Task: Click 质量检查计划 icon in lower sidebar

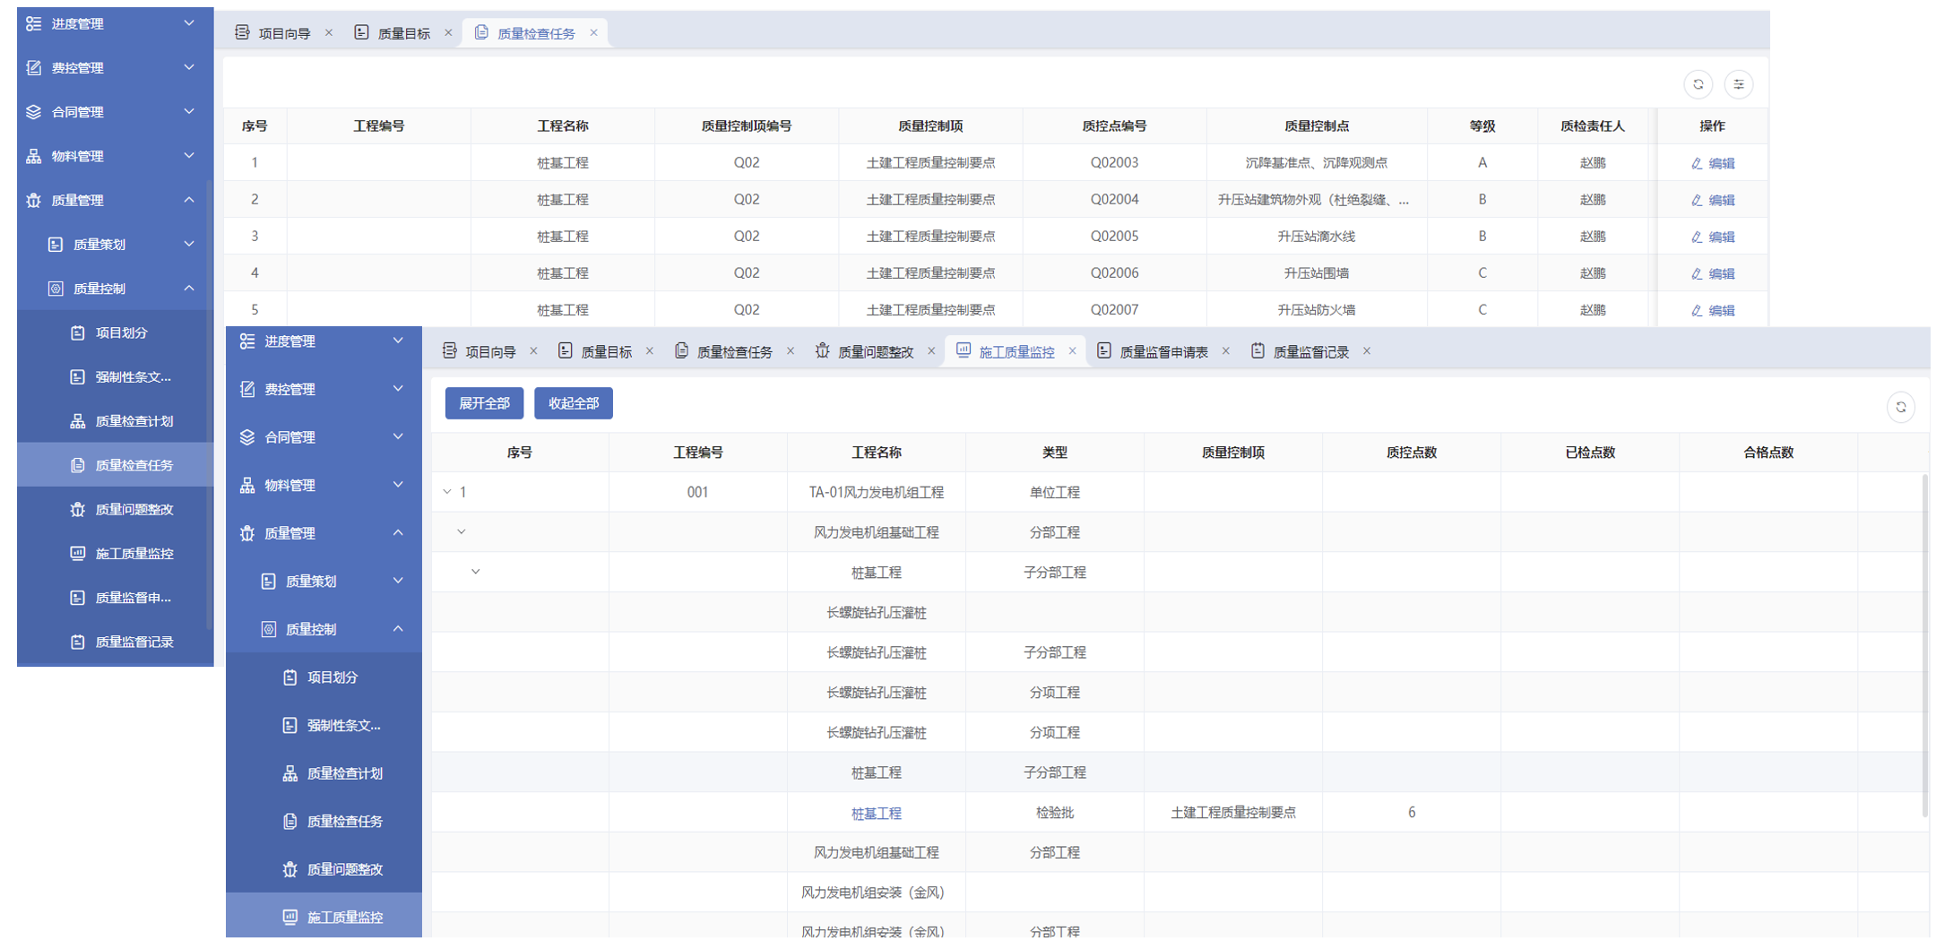Action: coord(290,773)
